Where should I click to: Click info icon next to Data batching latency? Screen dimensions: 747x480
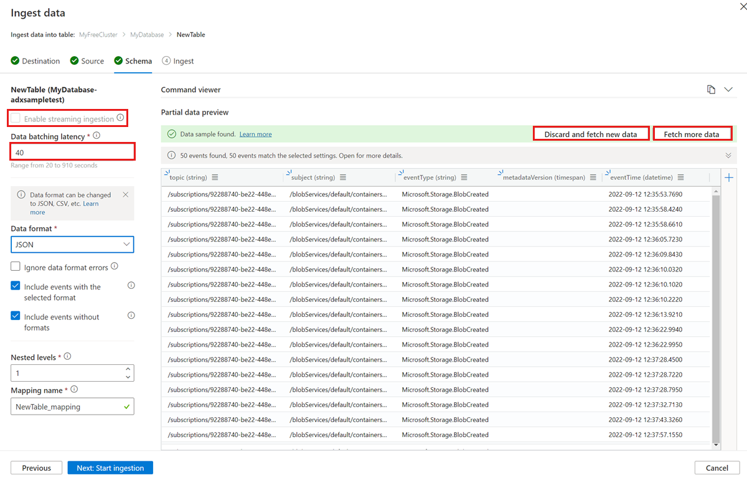96,136
